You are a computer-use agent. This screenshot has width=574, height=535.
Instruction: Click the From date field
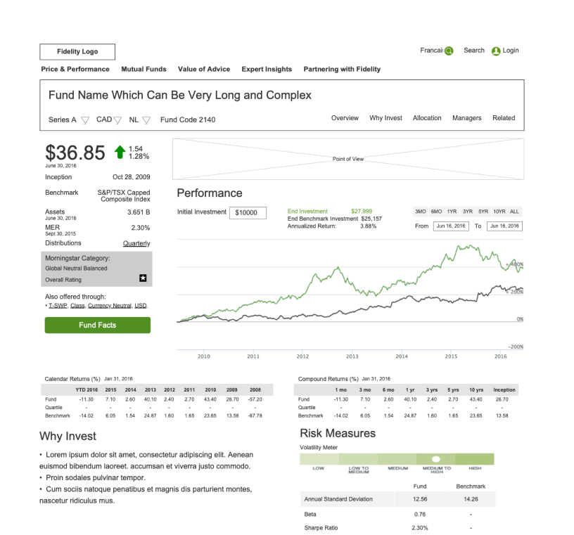click(451, 226)
